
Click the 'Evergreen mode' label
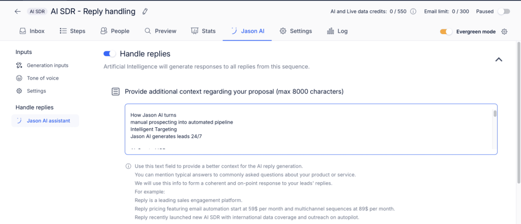(476, 32)
